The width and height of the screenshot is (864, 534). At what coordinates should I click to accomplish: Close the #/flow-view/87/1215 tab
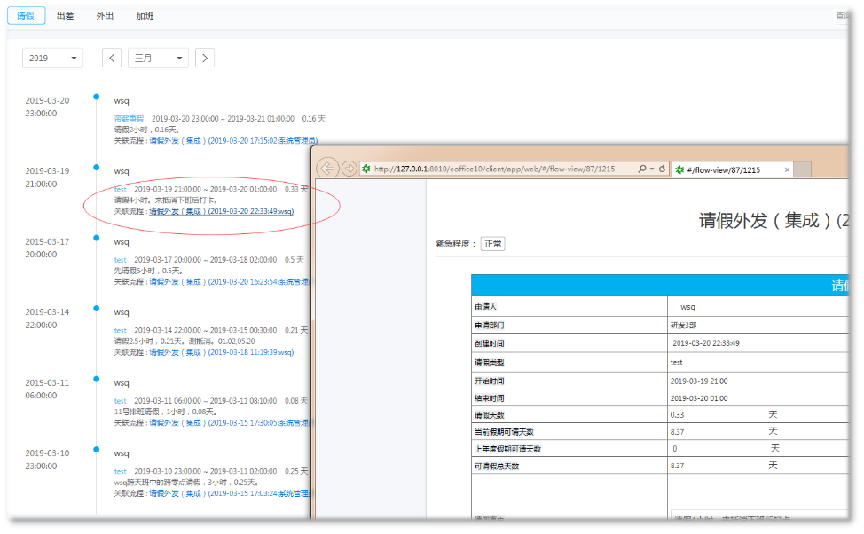787,169
